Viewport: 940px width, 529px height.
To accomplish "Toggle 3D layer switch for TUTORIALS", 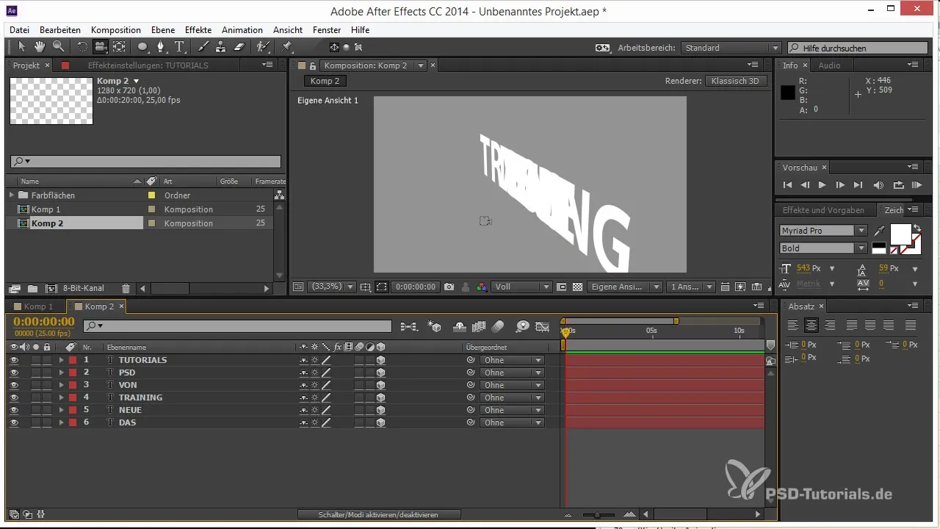I will [380, 360].
